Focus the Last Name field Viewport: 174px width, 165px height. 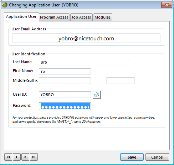85,62
